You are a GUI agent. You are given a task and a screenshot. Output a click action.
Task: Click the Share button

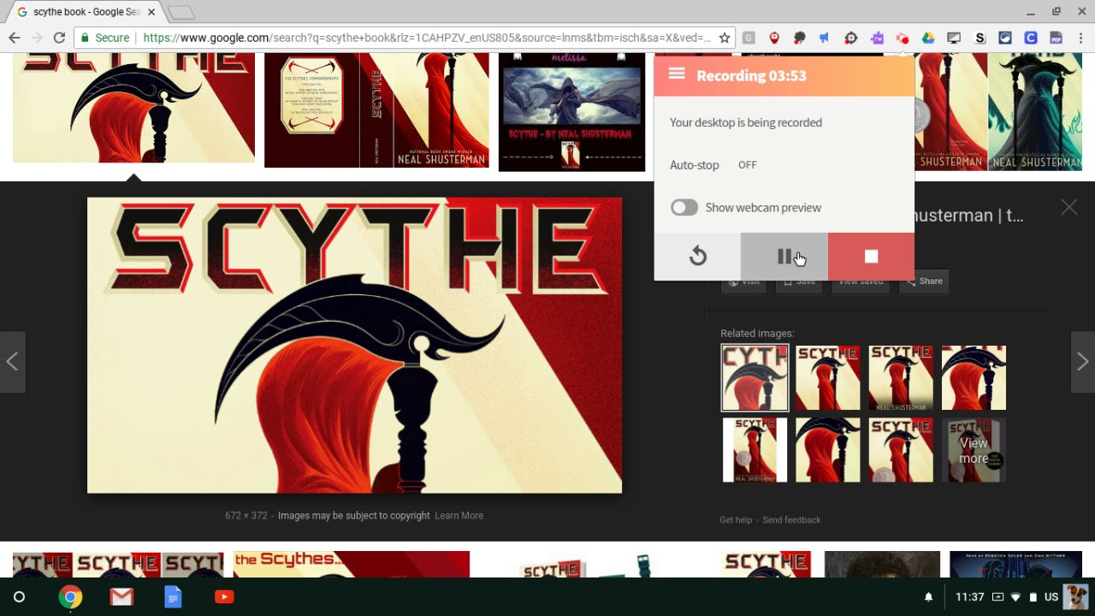coord(924,281)
